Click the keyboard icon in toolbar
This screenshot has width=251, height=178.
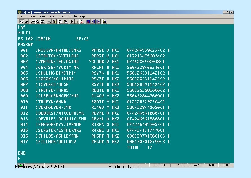(77, 21)
